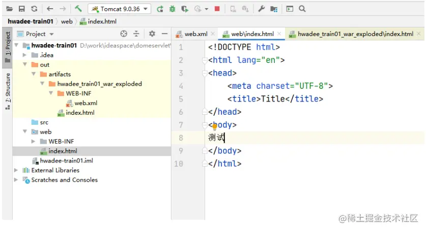Click the profiler run icon

point(198,9)
